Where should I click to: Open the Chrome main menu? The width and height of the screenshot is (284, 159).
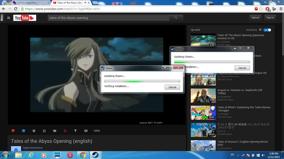281,9
